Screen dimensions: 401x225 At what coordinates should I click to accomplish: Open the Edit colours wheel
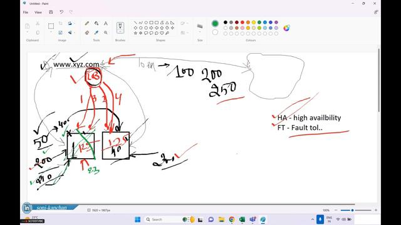(287, 27)
